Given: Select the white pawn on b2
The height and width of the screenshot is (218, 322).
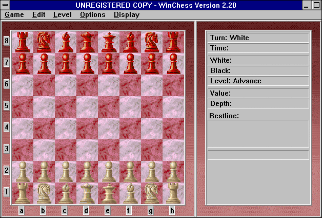Looking at the screenshot, I should click(44, 172).
